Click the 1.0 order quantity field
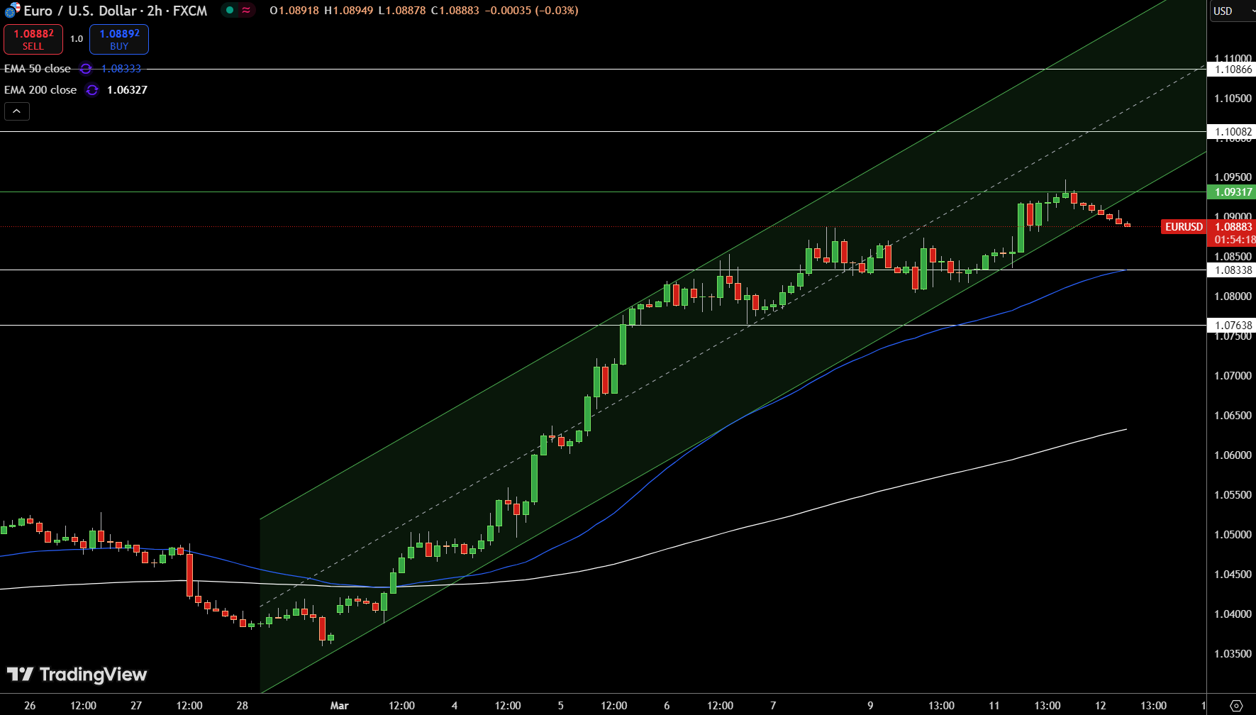The width and height of the screenshot is (1256, 715). (77, 39)
